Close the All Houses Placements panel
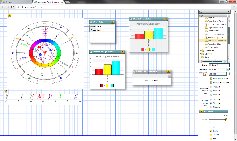This screenshot has width=237, height=141. tap(169, 71)
